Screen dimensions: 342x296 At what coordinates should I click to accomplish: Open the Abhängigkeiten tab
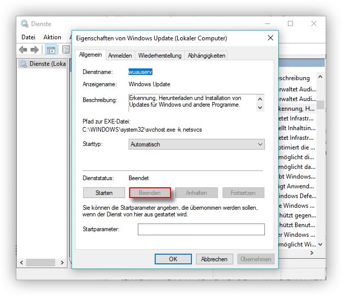click(206, 56)
